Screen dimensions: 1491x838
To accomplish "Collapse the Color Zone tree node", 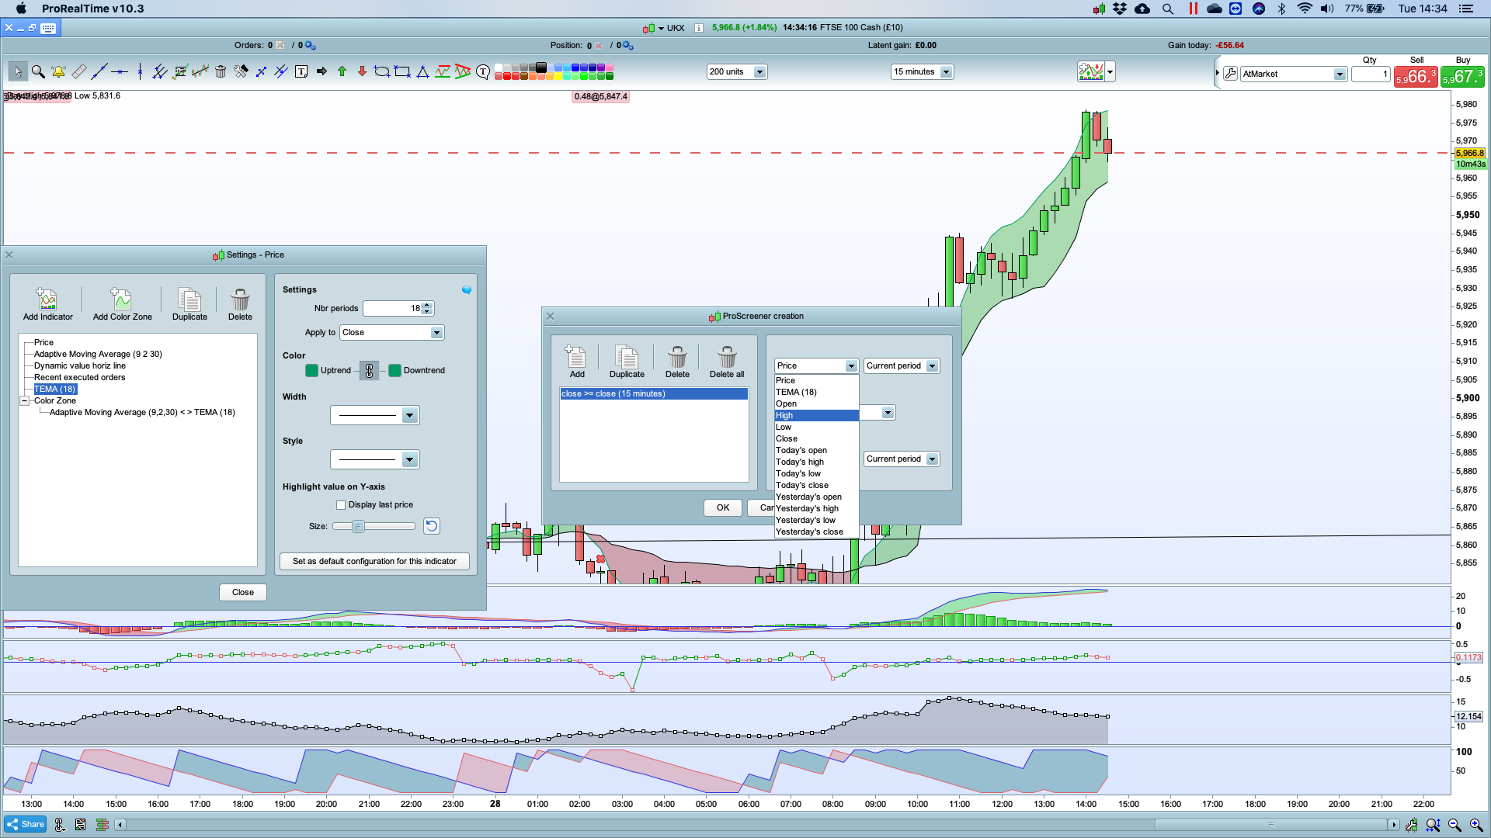I will (25, 401).
